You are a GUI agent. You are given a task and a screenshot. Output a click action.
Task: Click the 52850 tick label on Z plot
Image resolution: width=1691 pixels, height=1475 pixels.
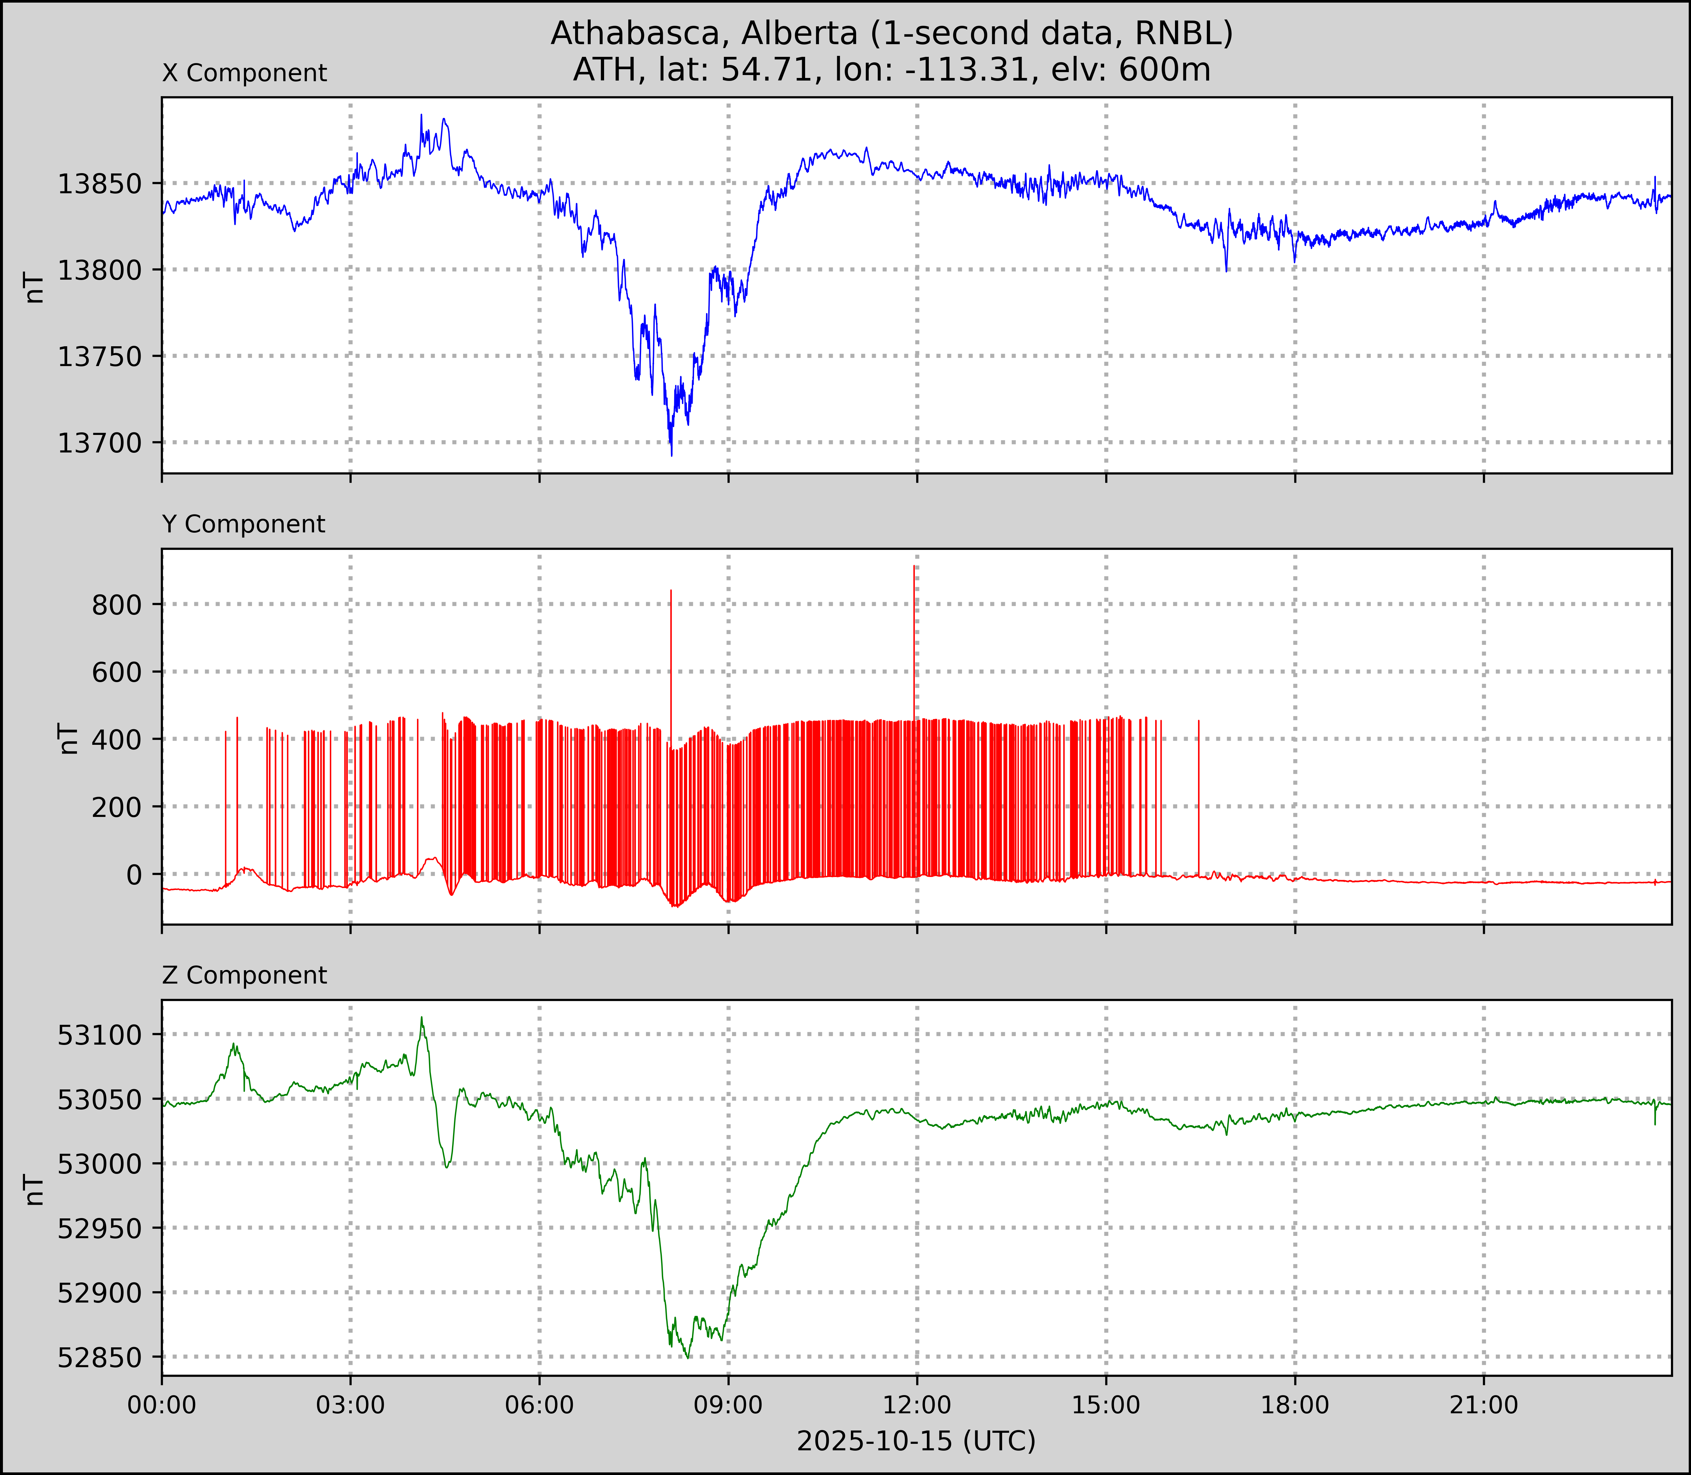(x=100, y=1357)
